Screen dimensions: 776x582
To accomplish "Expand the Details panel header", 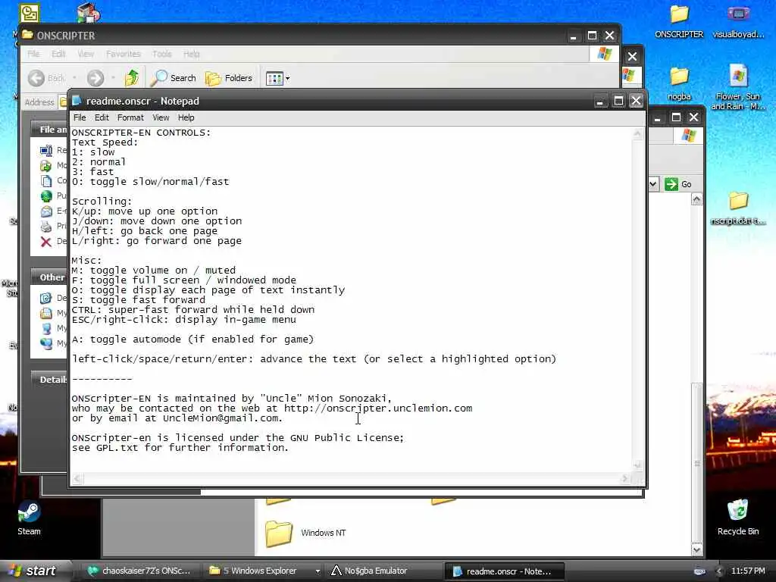I will coord(48,380).
